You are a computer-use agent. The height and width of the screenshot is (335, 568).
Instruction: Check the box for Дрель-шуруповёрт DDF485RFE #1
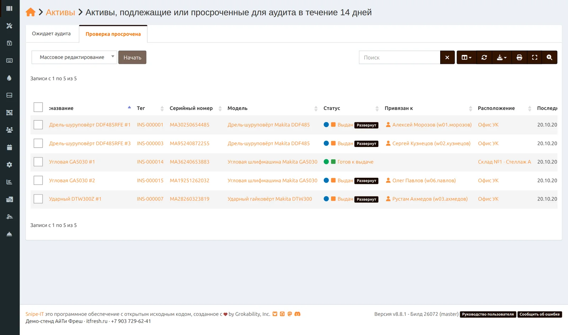[38, 125]
